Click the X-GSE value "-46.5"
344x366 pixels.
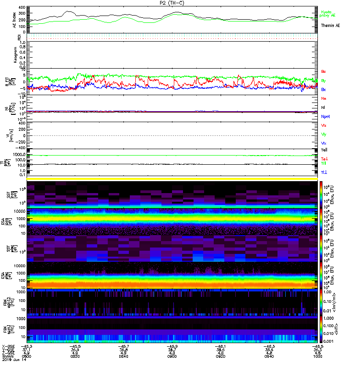[317, 346]
